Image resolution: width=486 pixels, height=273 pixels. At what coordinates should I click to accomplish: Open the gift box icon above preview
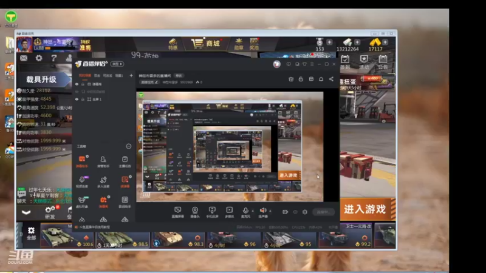[x=291, y=79]
